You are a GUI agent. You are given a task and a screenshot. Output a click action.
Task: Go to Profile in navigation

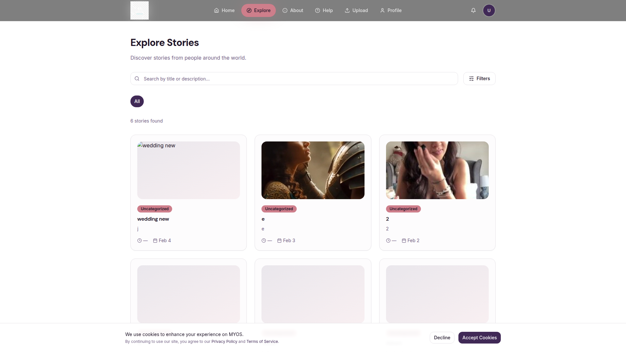391,10
